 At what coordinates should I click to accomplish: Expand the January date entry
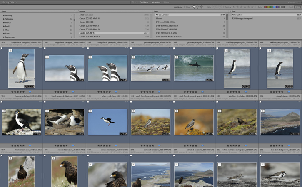(4, 15)
